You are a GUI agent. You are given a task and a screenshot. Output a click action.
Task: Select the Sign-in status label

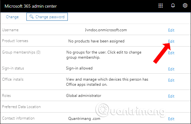pyautogui.click(x=13, y=68)
